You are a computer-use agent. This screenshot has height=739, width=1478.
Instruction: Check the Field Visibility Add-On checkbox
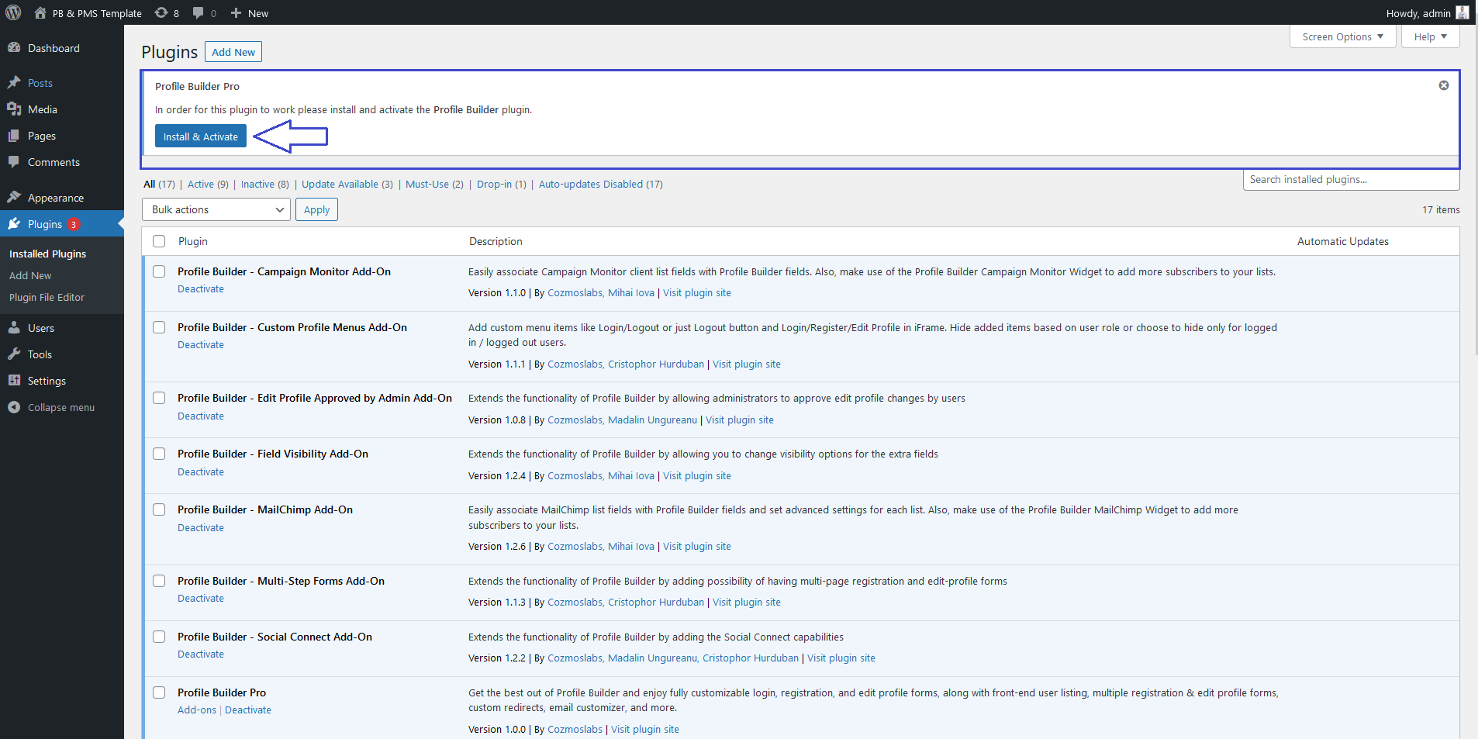159,454
